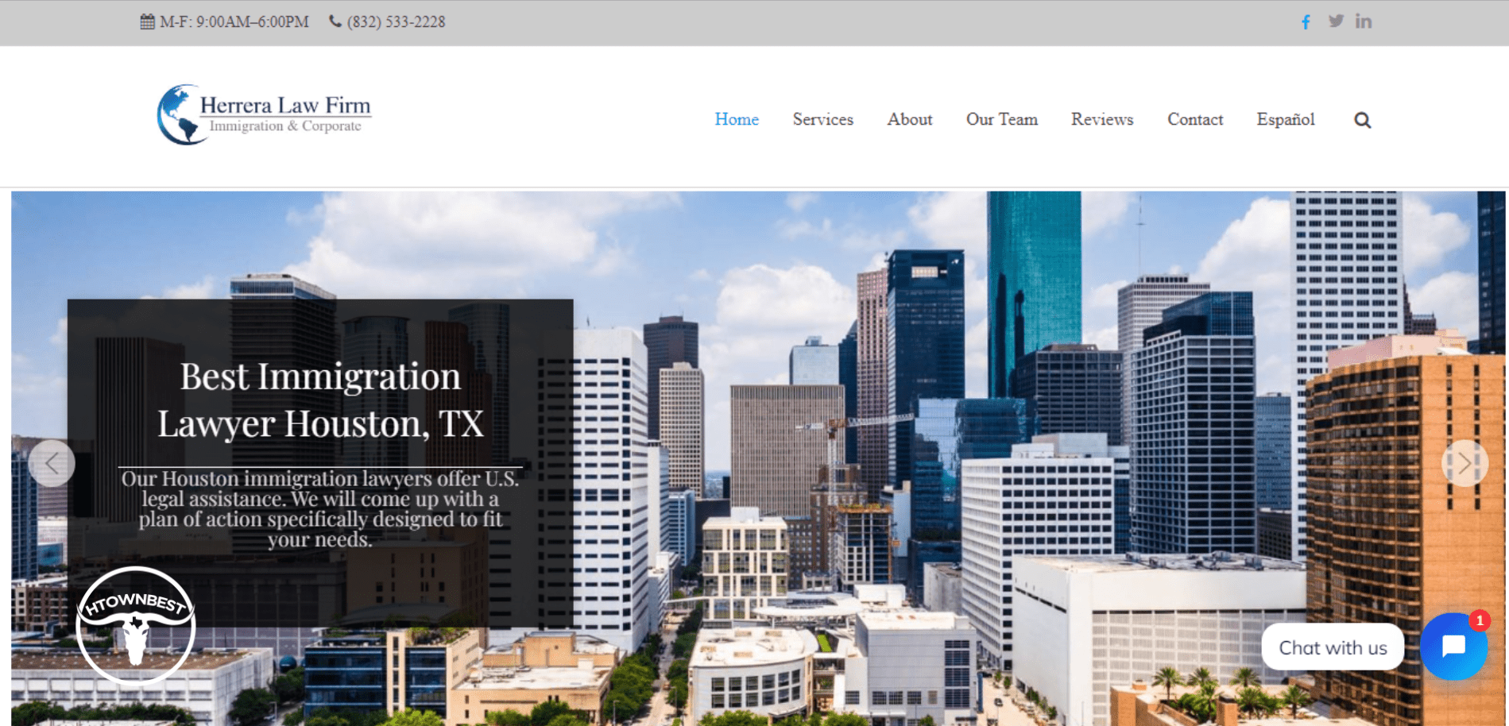Click the Houston immigration lawyers description paragraph

coord(319,509)
